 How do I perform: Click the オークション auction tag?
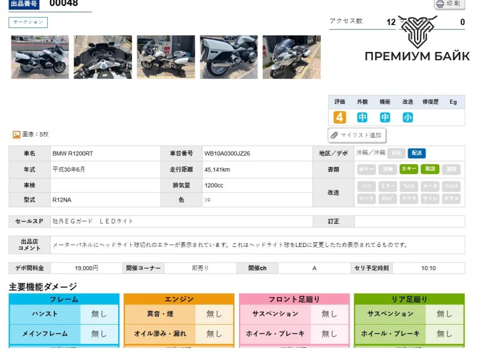[28, 23]
